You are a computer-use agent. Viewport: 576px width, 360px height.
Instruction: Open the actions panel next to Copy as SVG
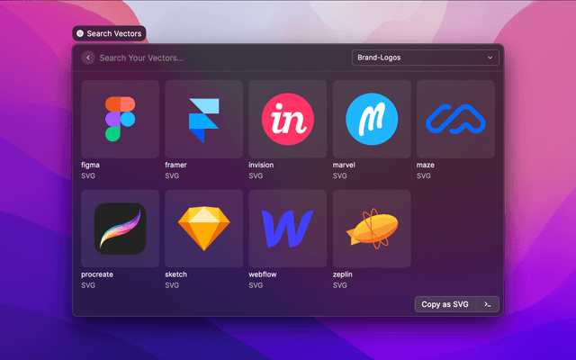coord(487,304)
